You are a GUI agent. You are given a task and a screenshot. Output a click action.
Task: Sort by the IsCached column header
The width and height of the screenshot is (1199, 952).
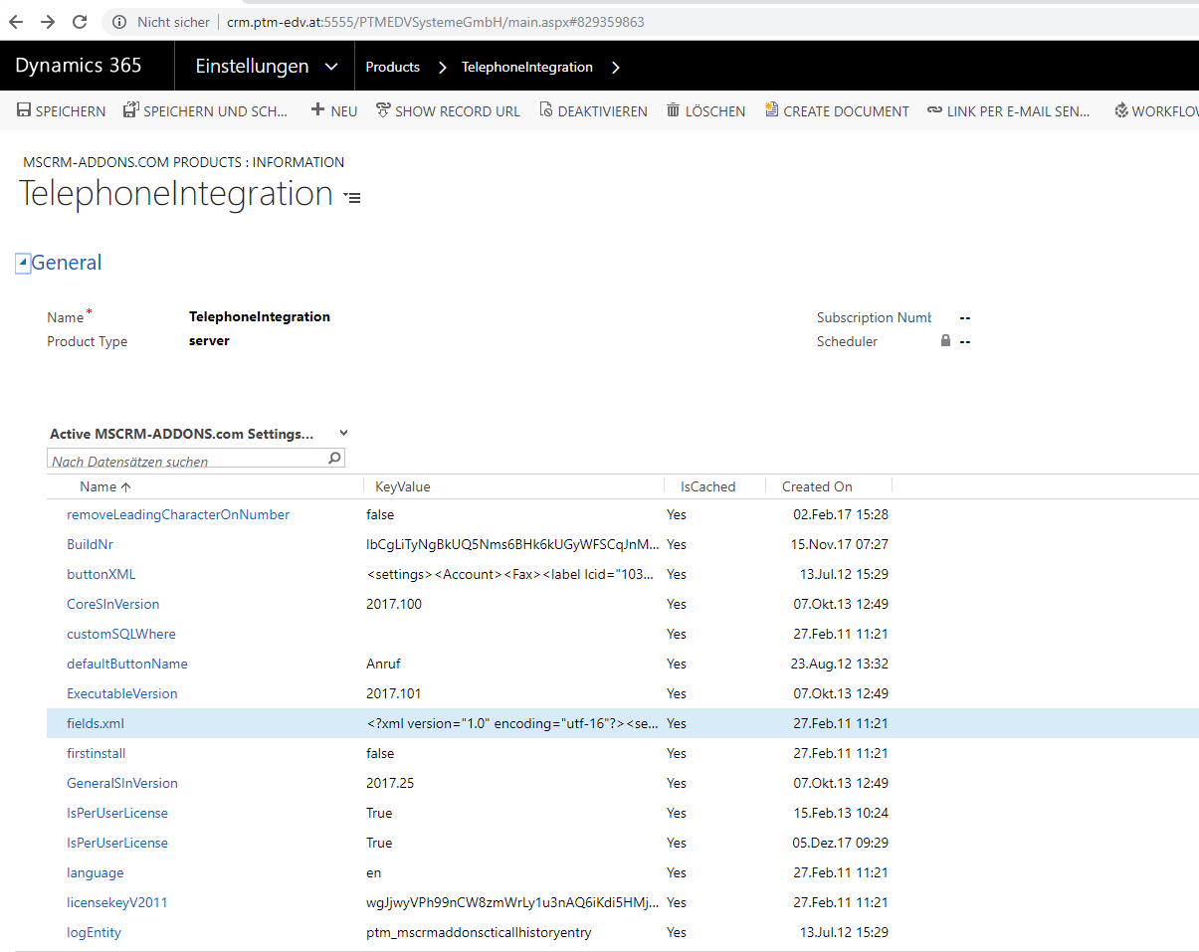coord(708,487)
